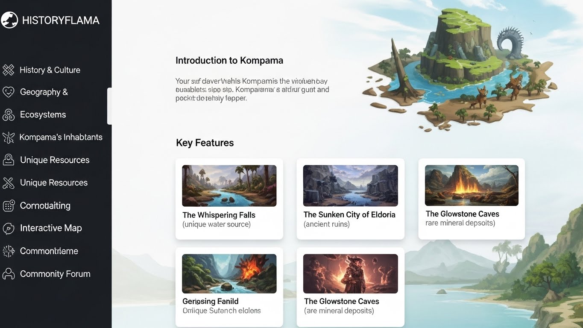Click the Commontrieme sparkle icon

[x=9, y=251]
